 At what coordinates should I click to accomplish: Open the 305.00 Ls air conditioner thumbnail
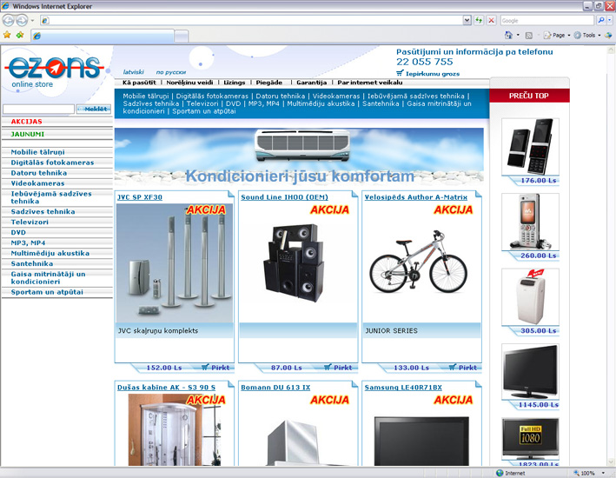530,296
